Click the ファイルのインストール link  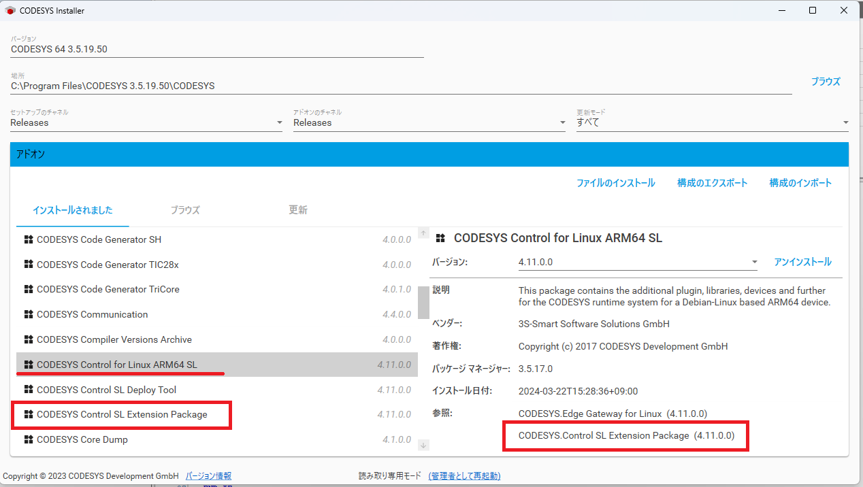615,182
